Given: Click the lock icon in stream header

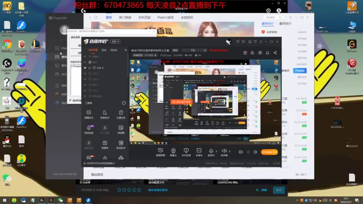Looking at the screenshot, I should tap(252, 53).
